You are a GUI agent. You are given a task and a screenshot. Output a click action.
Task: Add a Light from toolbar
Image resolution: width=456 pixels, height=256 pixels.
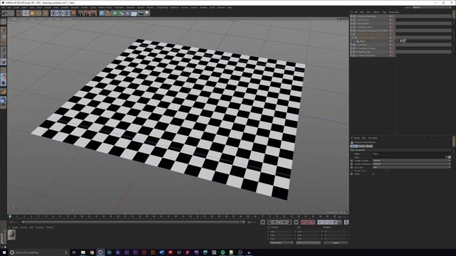147,14
